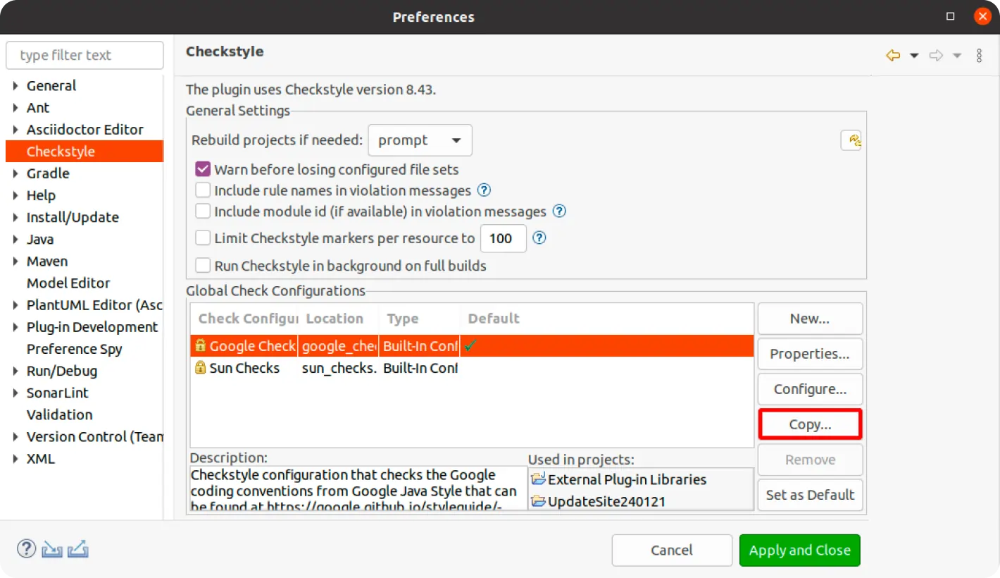This screenshot has height=578, width=1000.
Task: Click help icon beside module id option
Action: (559, 211)
